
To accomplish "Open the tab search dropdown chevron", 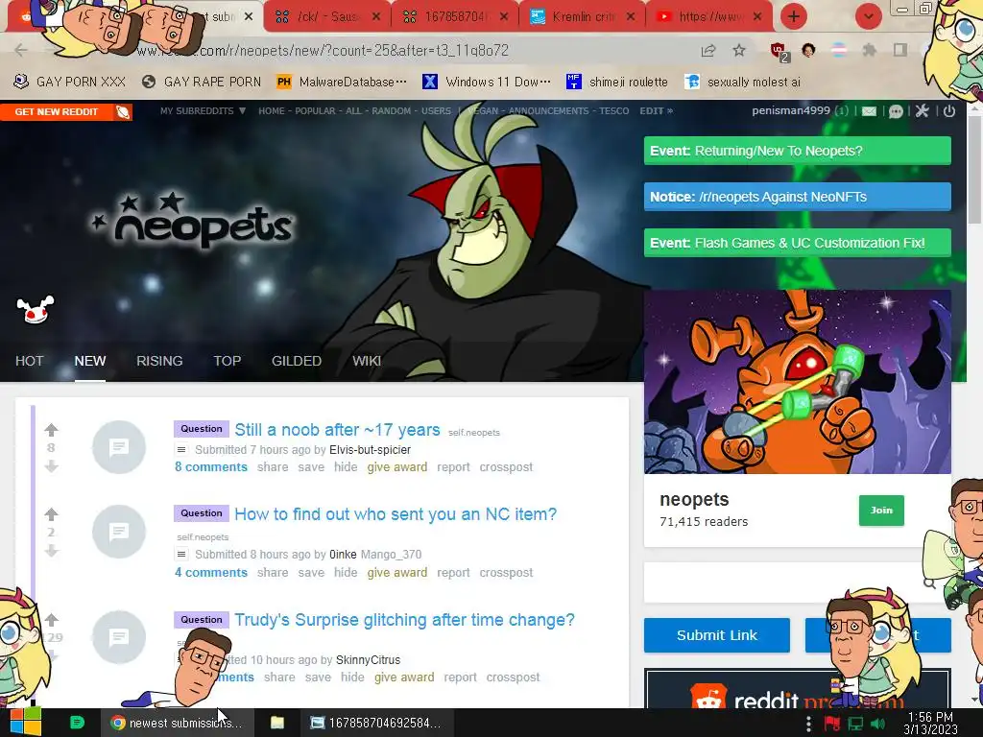I will (x=868, y=16).
